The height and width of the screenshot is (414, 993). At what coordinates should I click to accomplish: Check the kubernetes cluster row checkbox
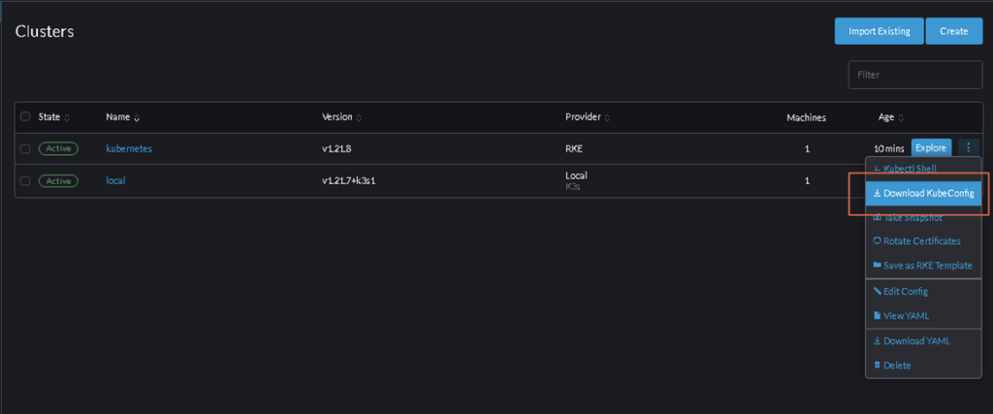click(25, 148)
